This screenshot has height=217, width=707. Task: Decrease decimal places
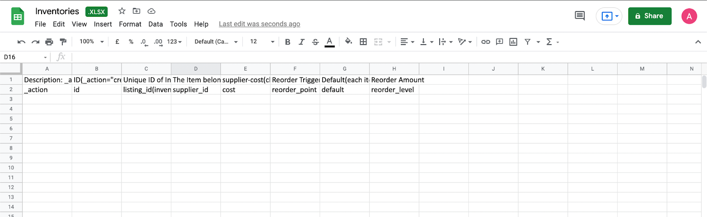point(144,42)
